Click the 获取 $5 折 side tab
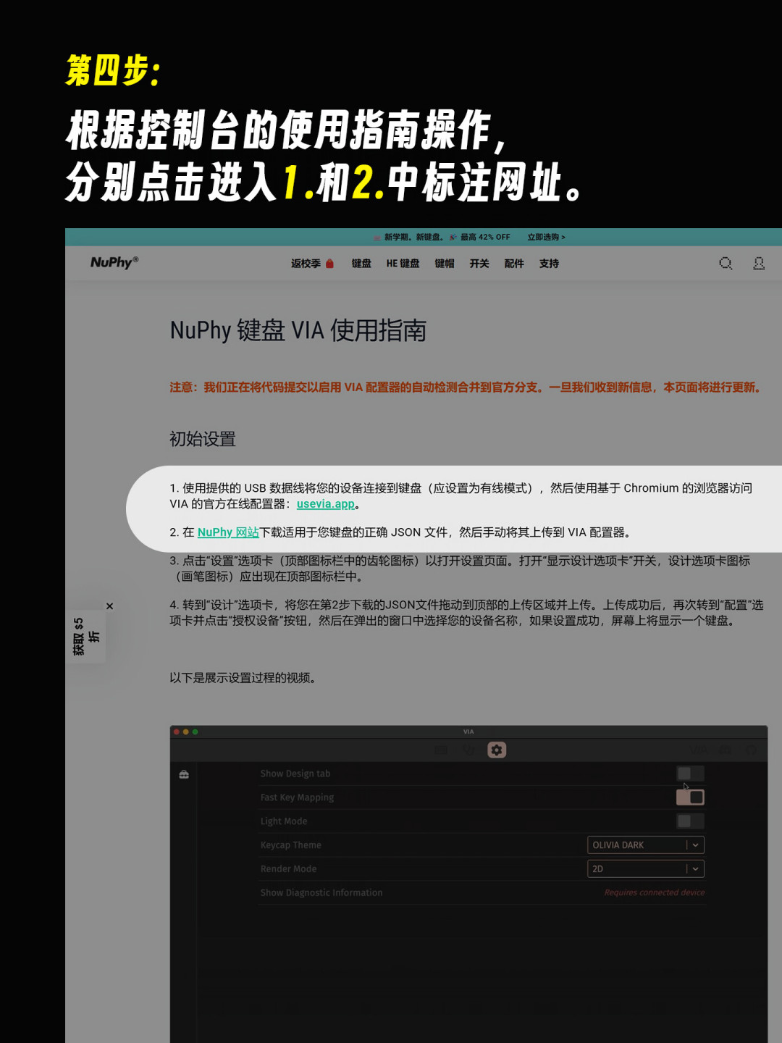 click(x=85, y=637)
